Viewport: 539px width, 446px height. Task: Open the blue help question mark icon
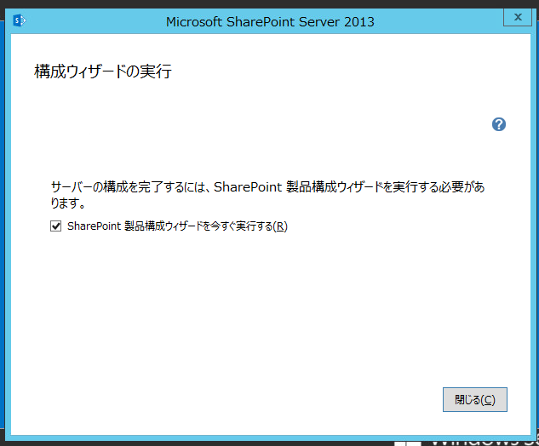[498, 124]
